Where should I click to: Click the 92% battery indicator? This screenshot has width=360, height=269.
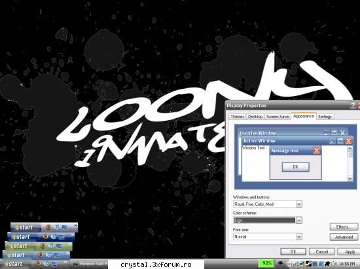coord(266,263)
